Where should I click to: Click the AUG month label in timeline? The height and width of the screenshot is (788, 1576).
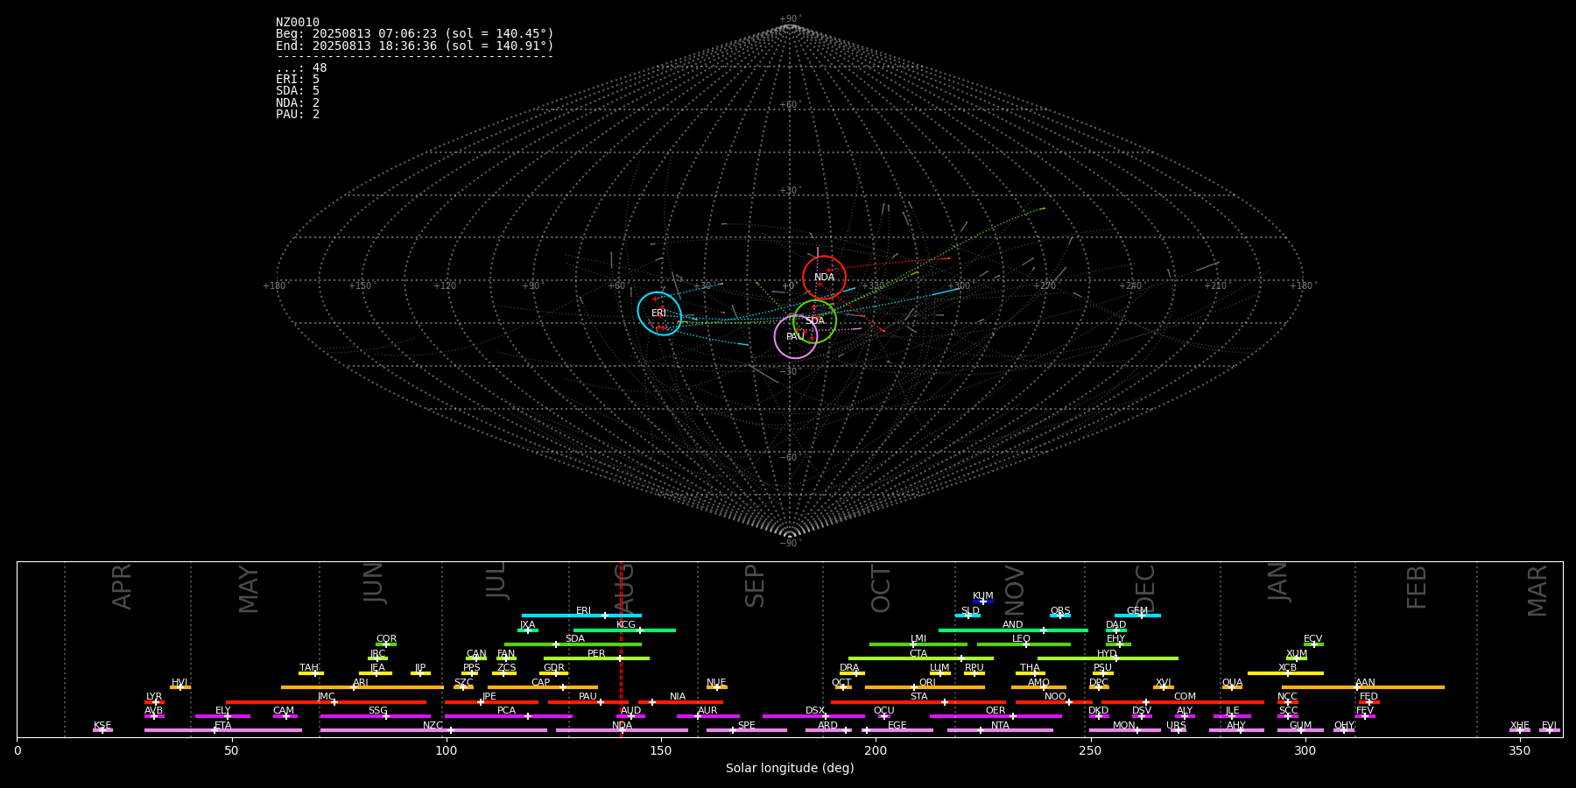[623, 588]
